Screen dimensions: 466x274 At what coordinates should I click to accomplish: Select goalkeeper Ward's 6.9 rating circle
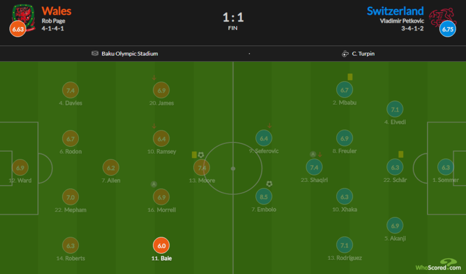(x=21, y=168)
